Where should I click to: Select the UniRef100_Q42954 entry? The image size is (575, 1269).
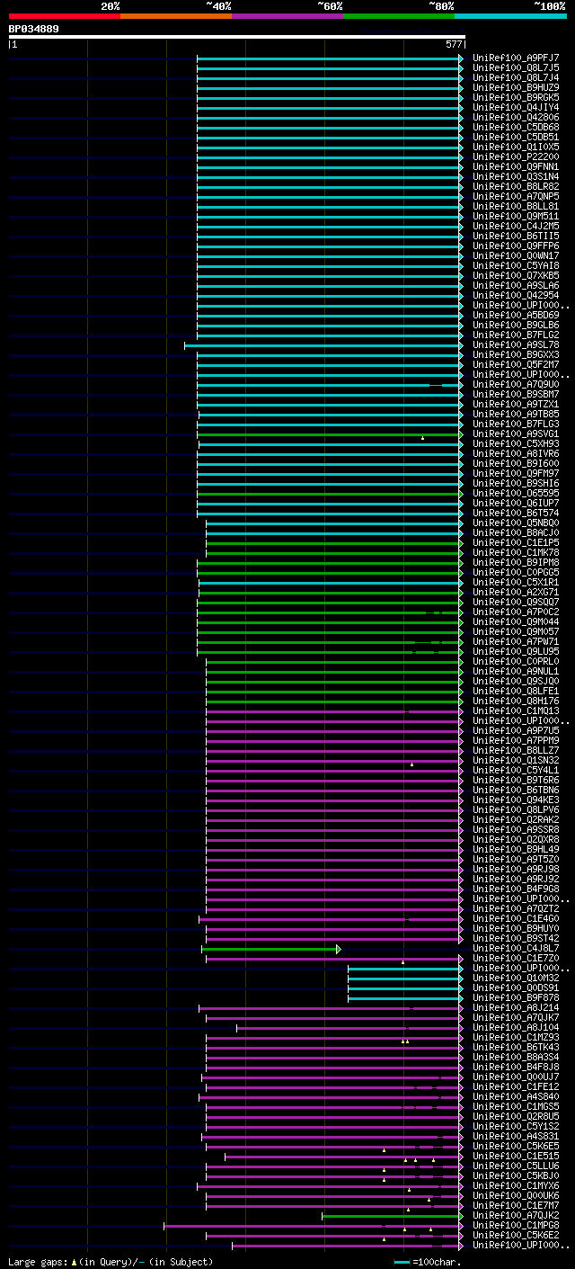tap(516, 295)
